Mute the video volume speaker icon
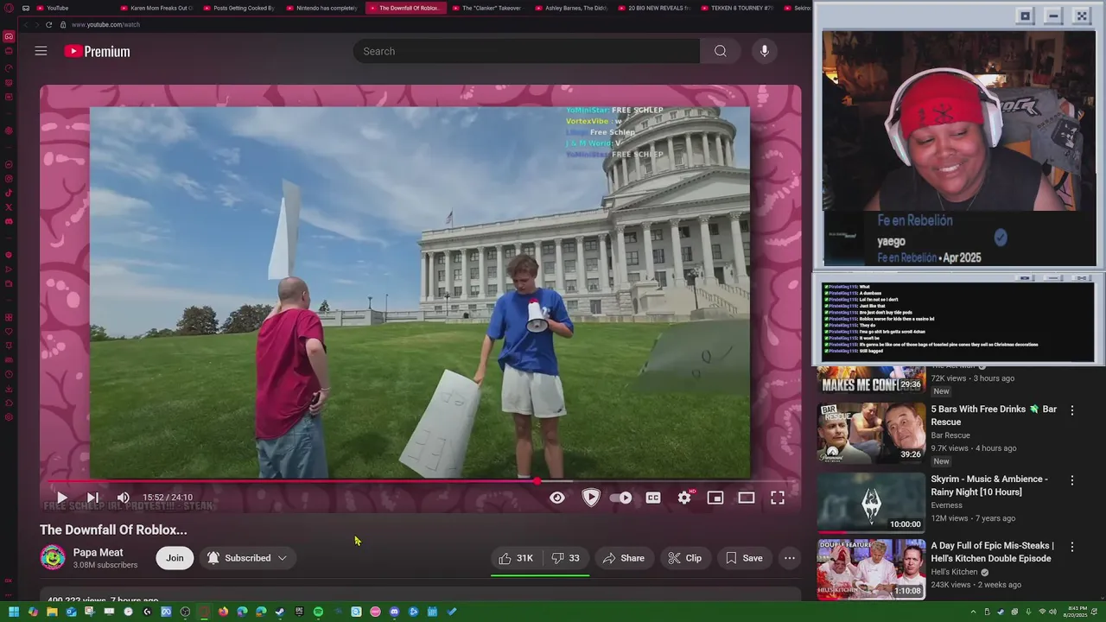The height and width of the screenshot is (622, 1106). click(123, 498)
